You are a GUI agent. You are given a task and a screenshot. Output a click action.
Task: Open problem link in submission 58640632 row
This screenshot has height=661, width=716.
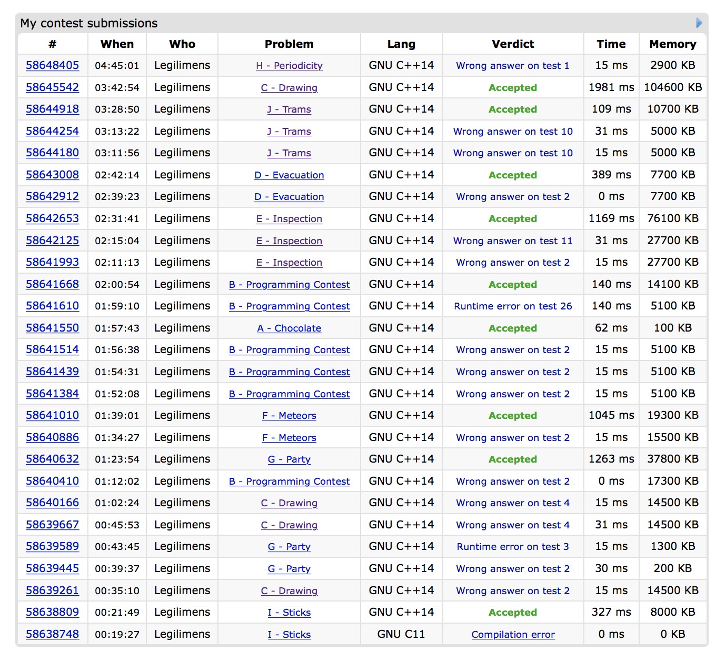[289, 459]
